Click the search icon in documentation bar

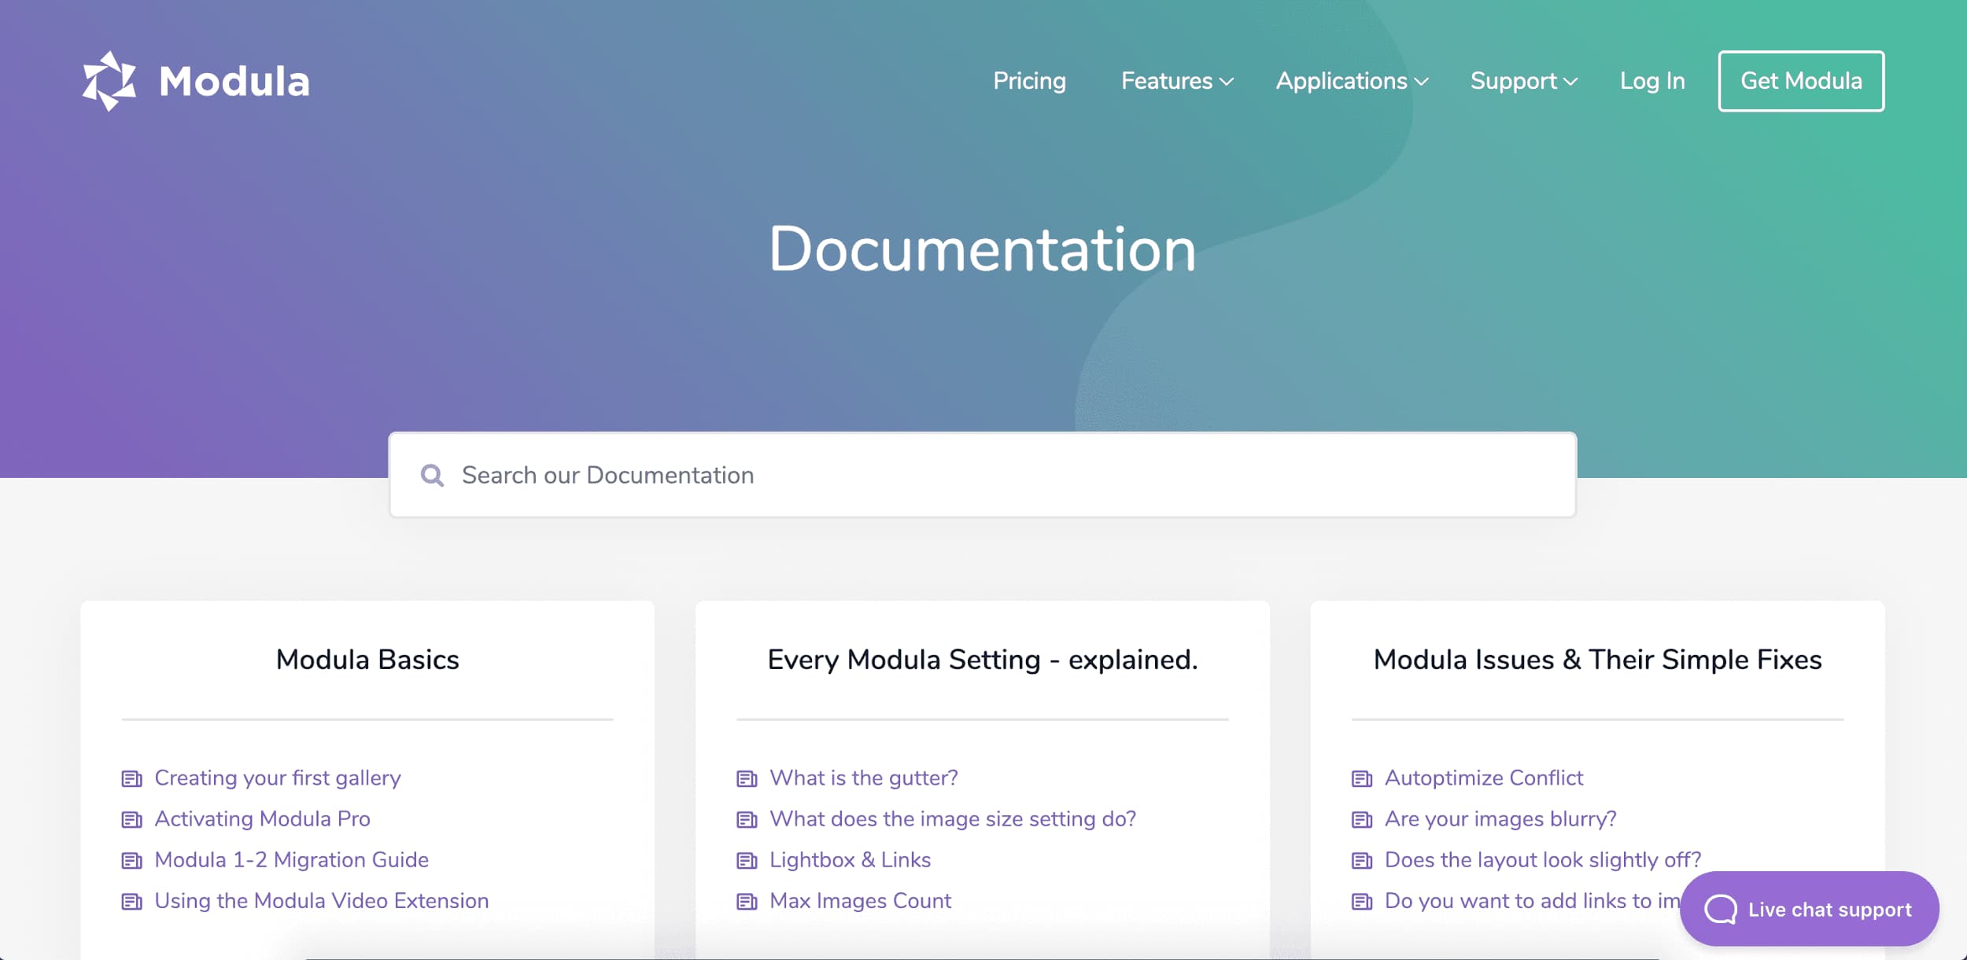431,475
